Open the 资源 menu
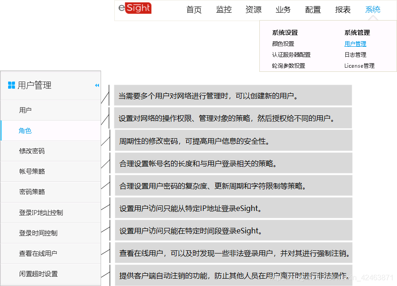Viewport: 397px width, 286px height. click(253, 10)
